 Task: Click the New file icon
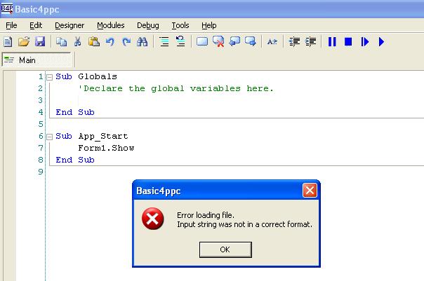pos(8,42)
